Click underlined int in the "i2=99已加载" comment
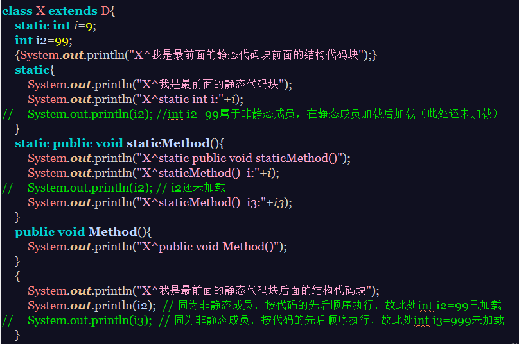The height and width of the screenshot is (344, 519). [x=425, y=306]
